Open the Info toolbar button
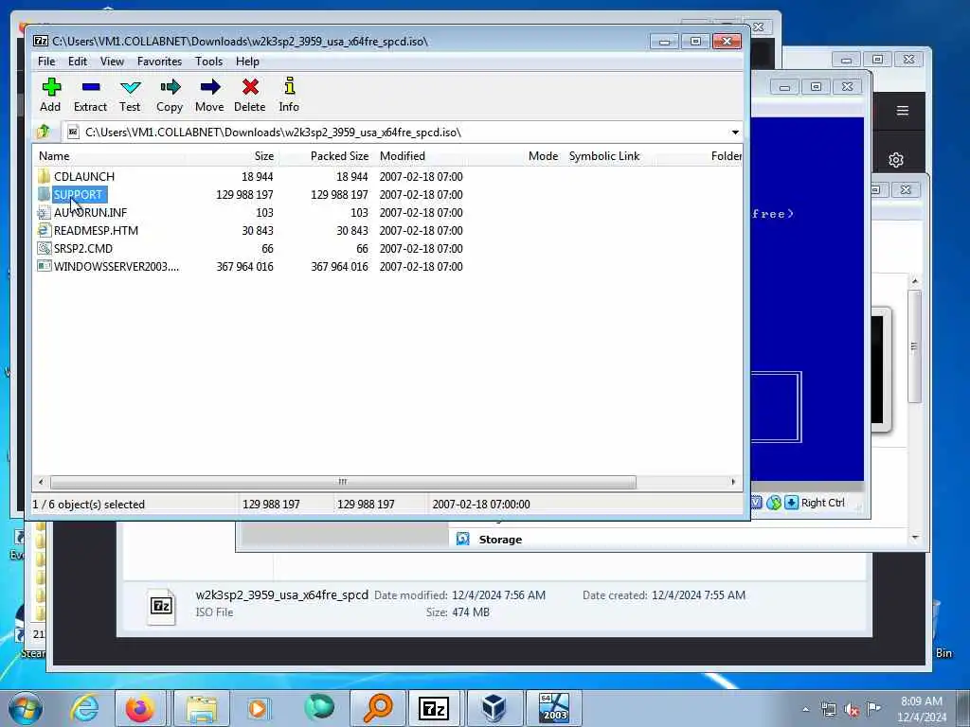Screen dimensions: 970x727 click(289, 95)
